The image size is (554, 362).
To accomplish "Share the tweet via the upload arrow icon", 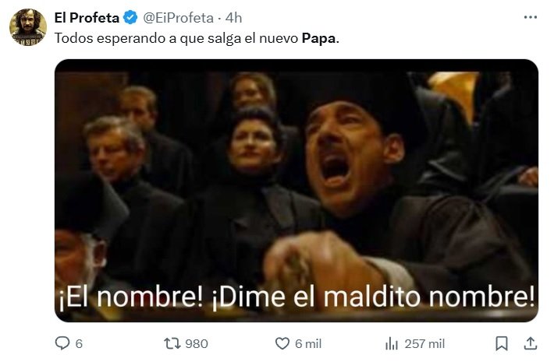I will click(531, 343).
